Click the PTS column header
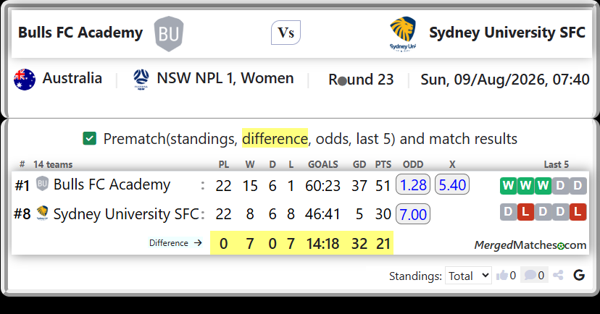Viewport: 600px width, 314px height. (x=383, y=164)
